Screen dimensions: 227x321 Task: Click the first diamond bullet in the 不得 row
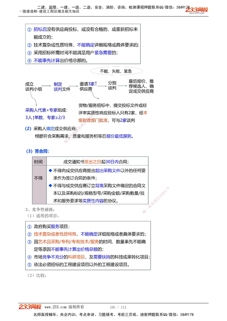[51, 171]
